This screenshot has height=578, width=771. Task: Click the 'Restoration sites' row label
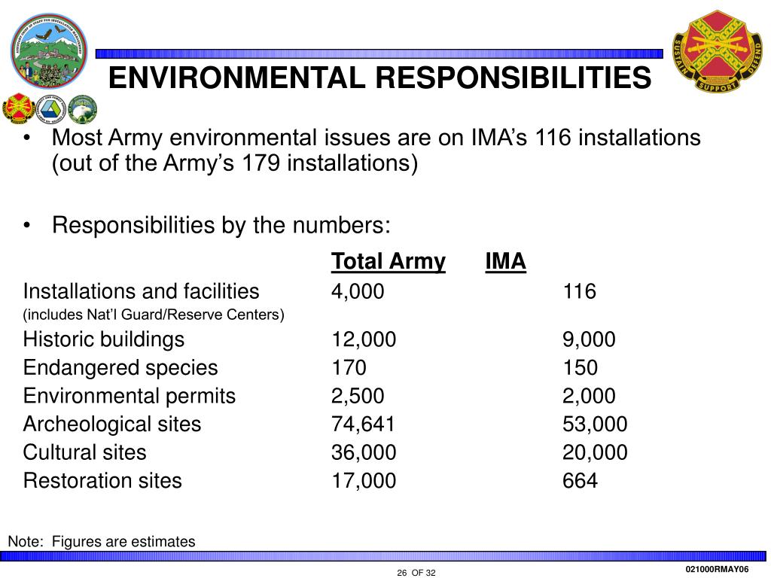(102, 481)
